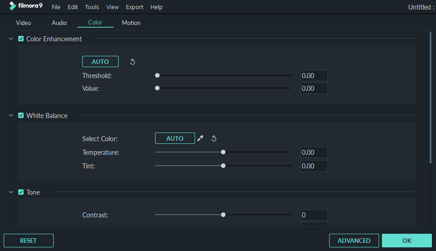Collapse the Color Enhancement section chevron
This screenshot has width=436, height=251.
click(x=11, y=39)
